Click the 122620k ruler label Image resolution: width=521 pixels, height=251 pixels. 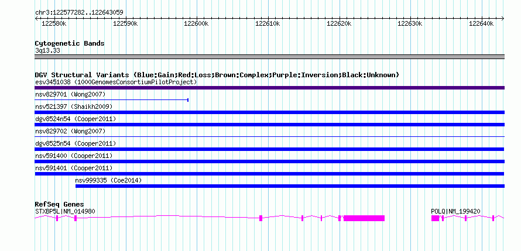[339, 23]
